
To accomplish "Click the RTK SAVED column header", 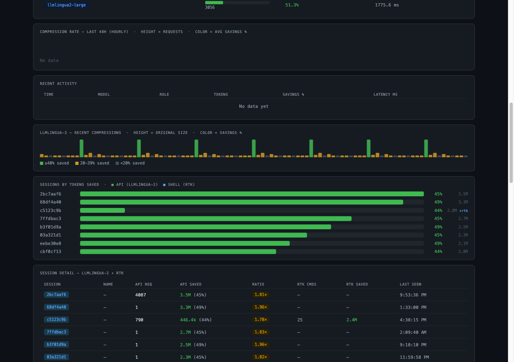I will [x=357, y=284].
